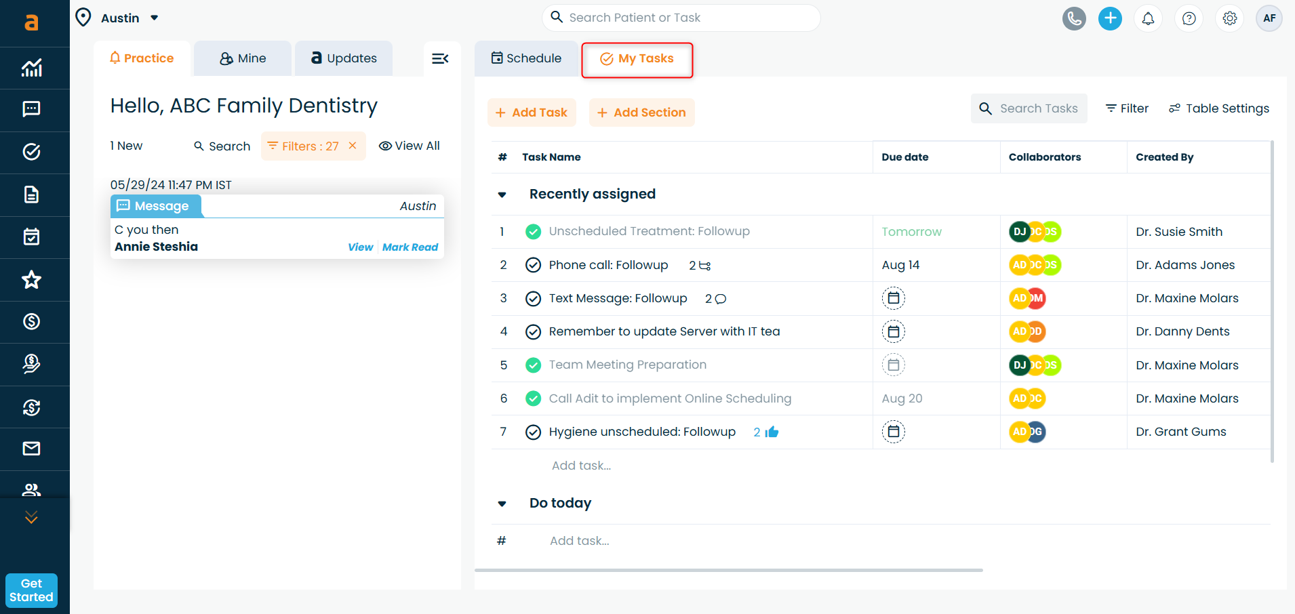Viewport: 1295px width, 614px height.
Task: Open the phone dialer icon
Action: [x=1074, y=18]
